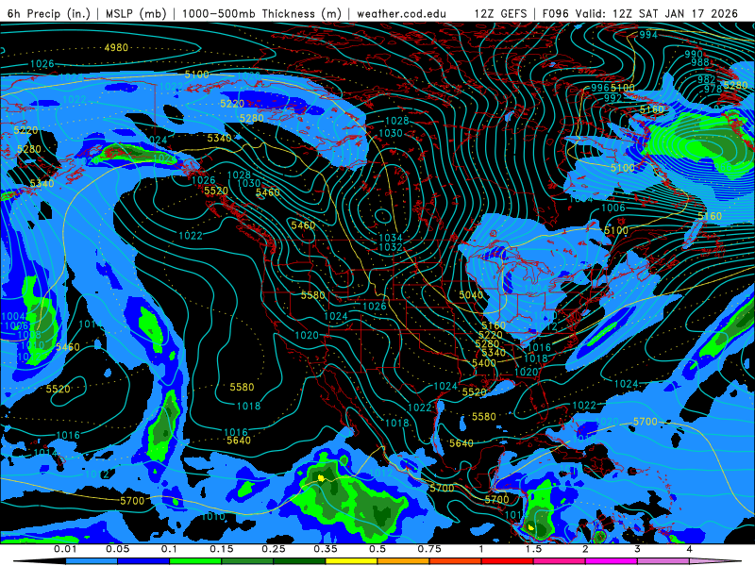
Task: Click the '982' pressure contour label
Action: pyautogui.click(x=706, y=80)
